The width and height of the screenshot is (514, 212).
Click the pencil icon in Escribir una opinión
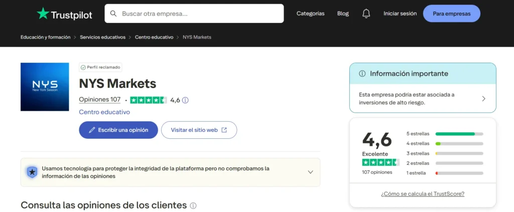(x=92, y=130)
